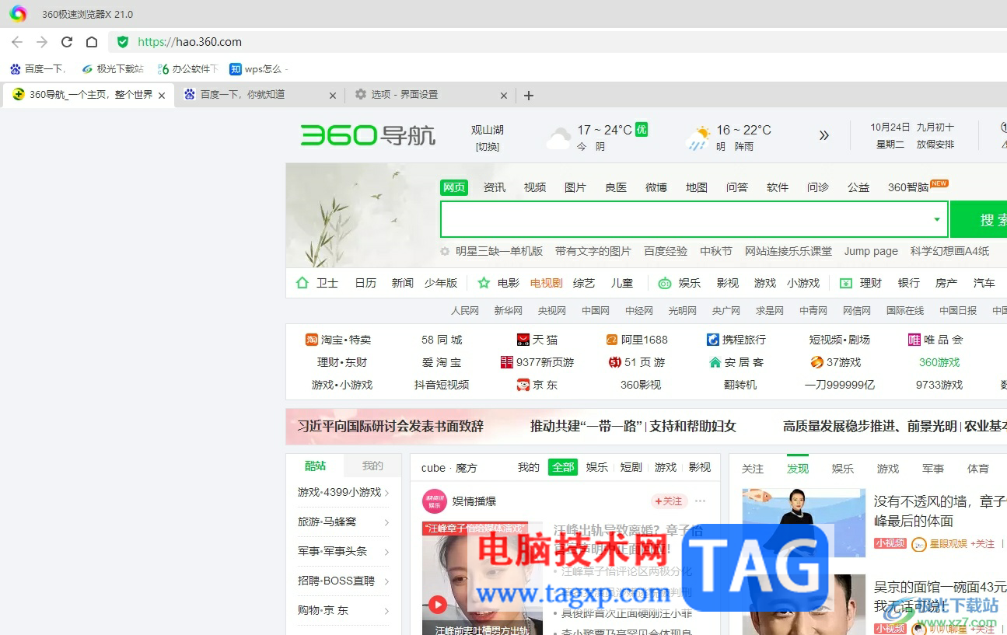Follow 娱情播爆 with the 关注 button

[668, 501]
